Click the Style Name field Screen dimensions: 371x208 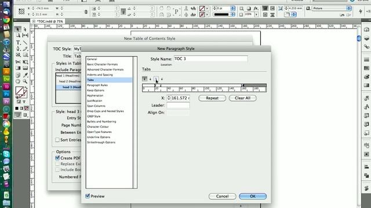210,59
